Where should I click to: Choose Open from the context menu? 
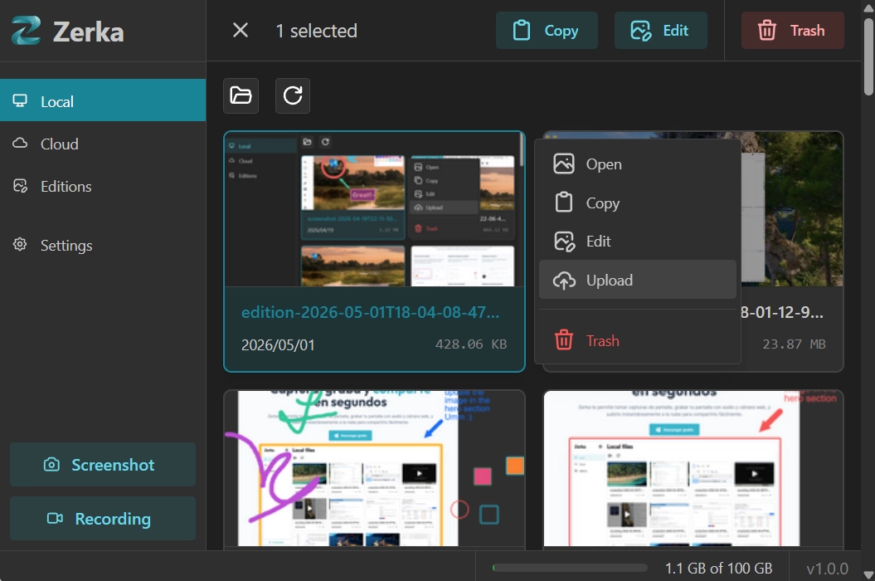(637, 164)
